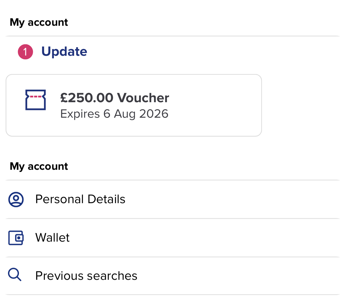Viewport: 344px width, 301px height.
Task: Click the word Voucher in the card title
Action: pos(143,98)
